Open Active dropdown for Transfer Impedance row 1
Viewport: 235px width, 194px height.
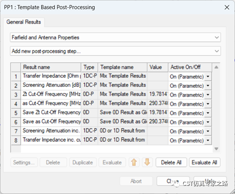[x=208, y=76]
